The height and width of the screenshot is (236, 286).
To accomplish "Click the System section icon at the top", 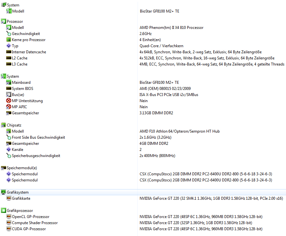I will click(4, 5).
